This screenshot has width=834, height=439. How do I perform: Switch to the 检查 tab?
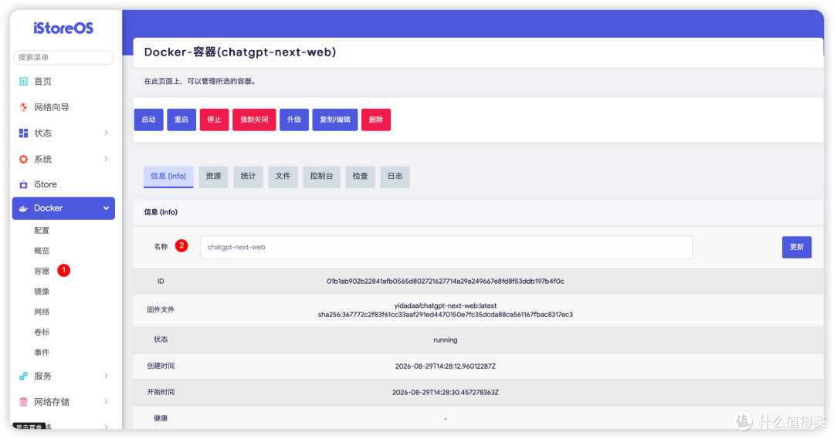pyautogui.click(x=360, y=177)
